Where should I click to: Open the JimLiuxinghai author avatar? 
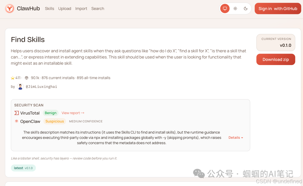click(x=20, y=87)
